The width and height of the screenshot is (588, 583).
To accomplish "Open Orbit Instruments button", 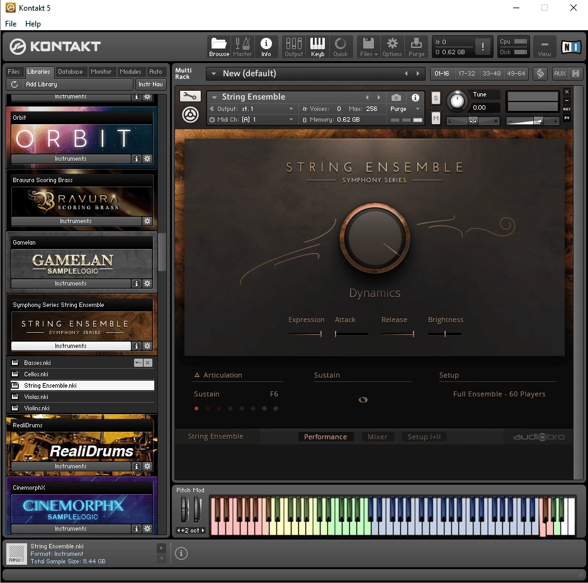I will 71,159.
